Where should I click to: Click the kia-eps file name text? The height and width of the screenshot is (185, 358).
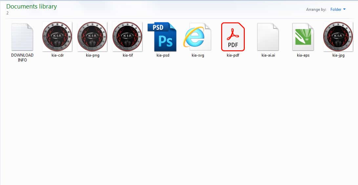(x=303, y=56)
